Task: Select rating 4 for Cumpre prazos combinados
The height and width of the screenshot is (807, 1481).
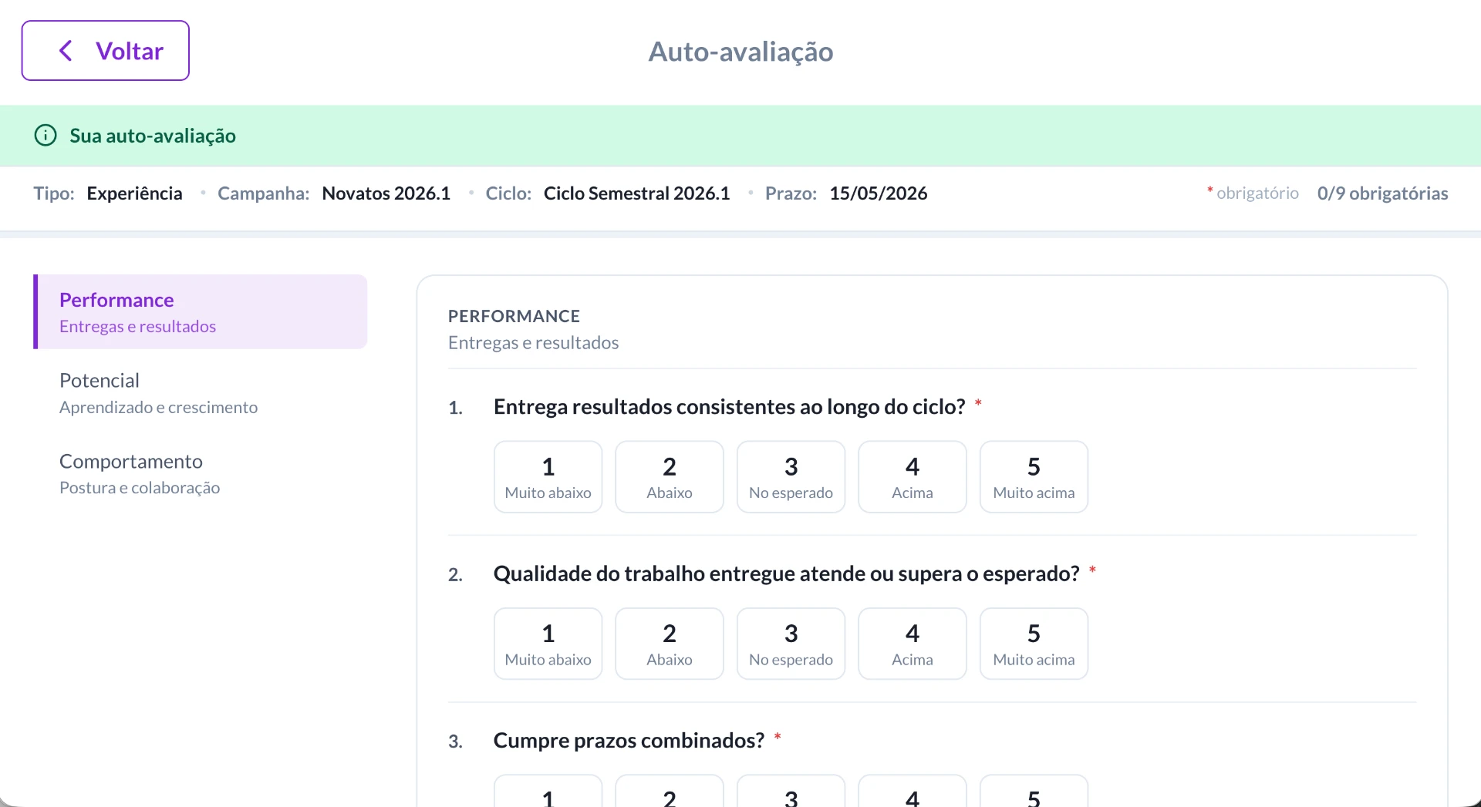Action: (x=913, y=792)
